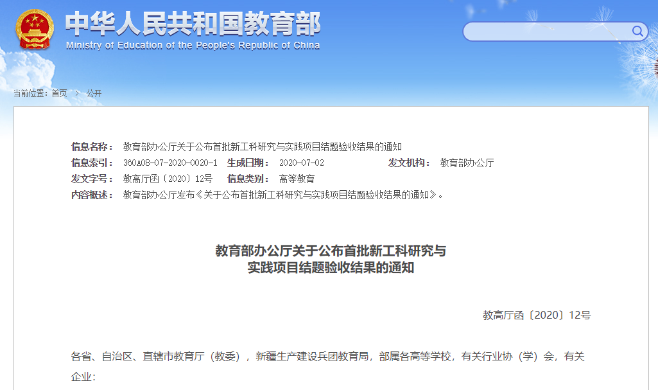Click the word 企业 in the body
658x390 pixels.
(x=81, y=377)
